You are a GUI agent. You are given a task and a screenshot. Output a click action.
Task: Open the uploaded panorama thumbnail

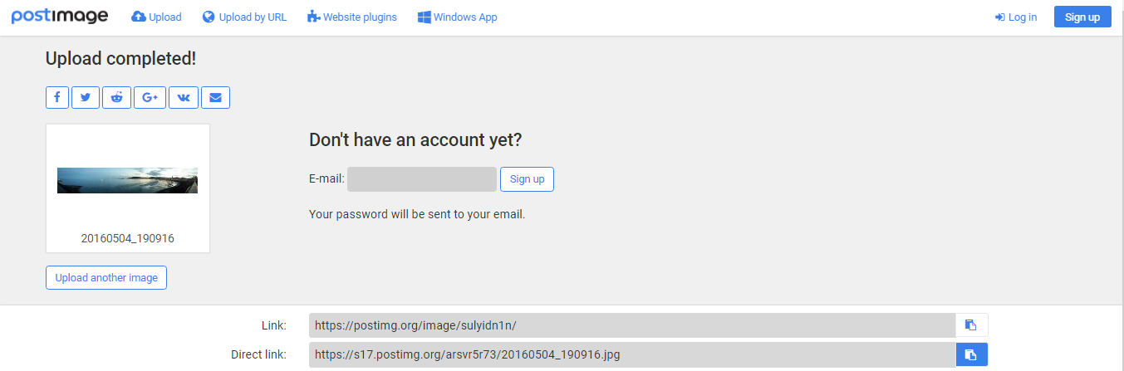127,180
